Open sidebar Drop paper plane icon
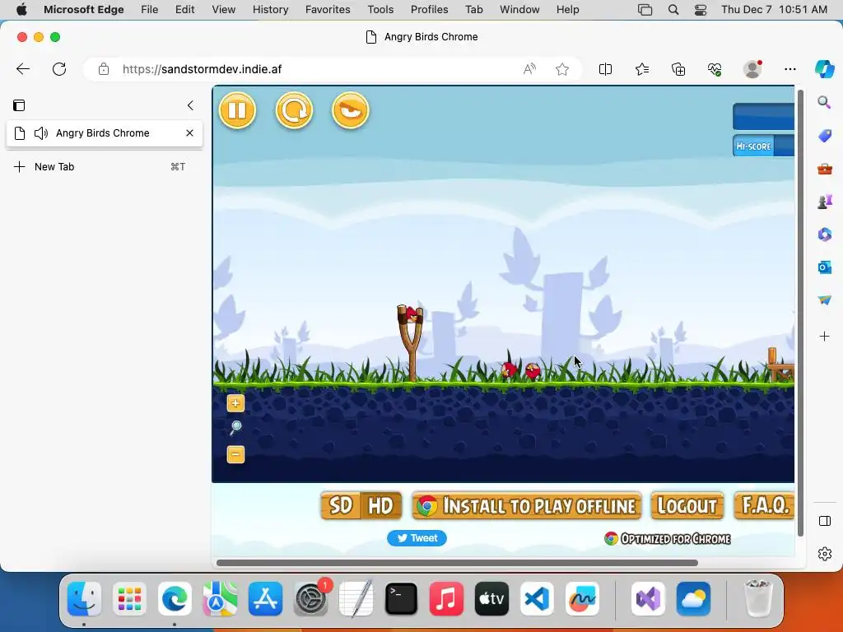Screen dimensions: 843x632 (825, 300)
